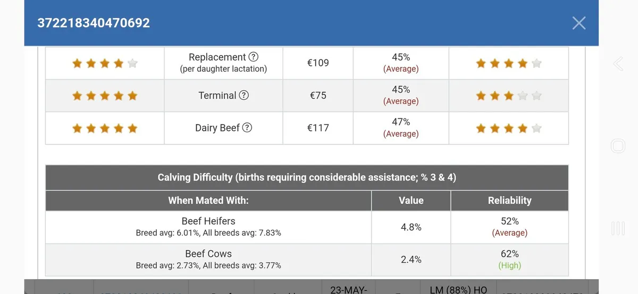638x294 pixels.
Task: Select the animal tag number 372218340470692
Action: 94,23
